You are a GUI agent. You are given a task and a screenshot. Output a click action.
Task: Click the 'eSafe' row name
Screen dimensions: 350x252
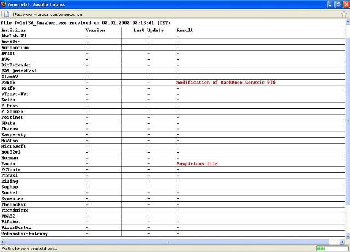point(8,88)
